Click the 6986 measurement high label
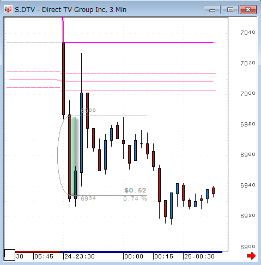Viewport: 261px width, 265px height. (88, 110)
